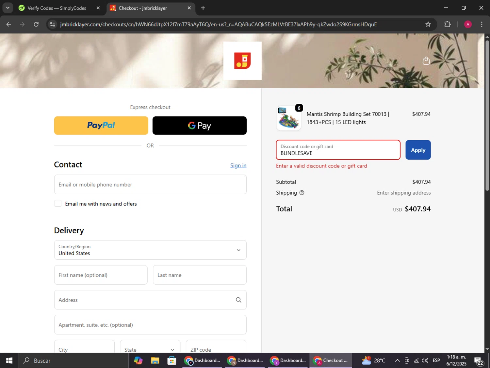
Task: Open the Windows Start menu
Action: [x=9, y=360]
